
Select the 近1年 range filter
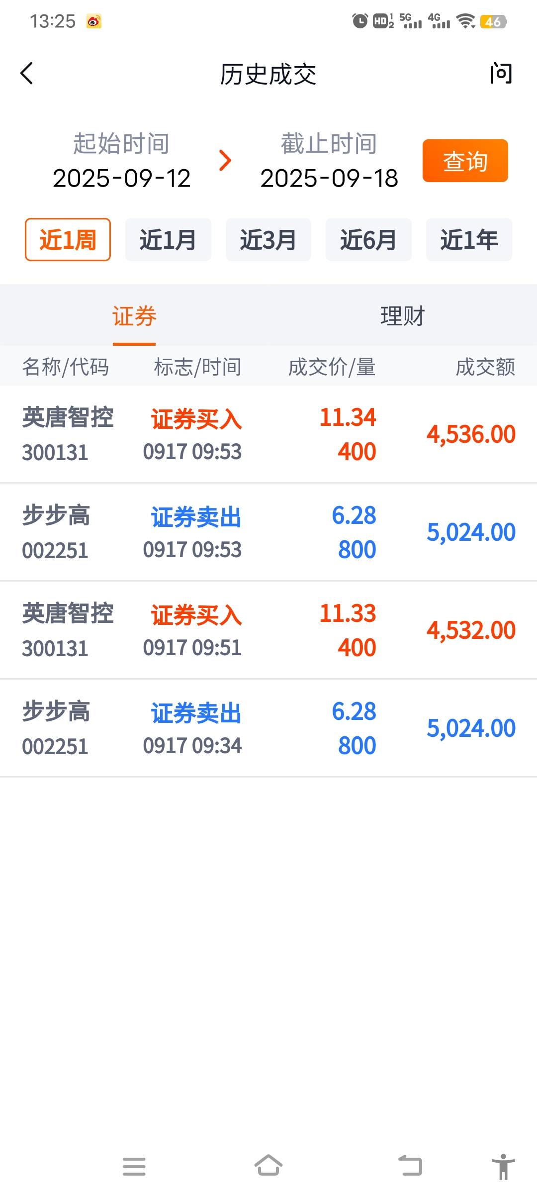pos(469,239)
